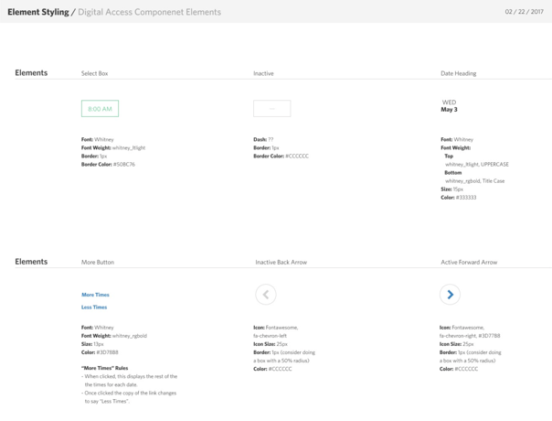
Task: Click the Color #333333 spec text
Action: click(x=459, y=198)
